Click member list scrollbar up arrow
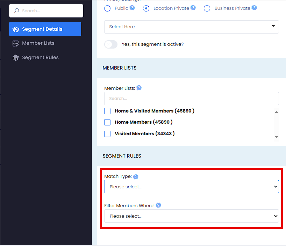286x246 pixels. coord(276,112)
